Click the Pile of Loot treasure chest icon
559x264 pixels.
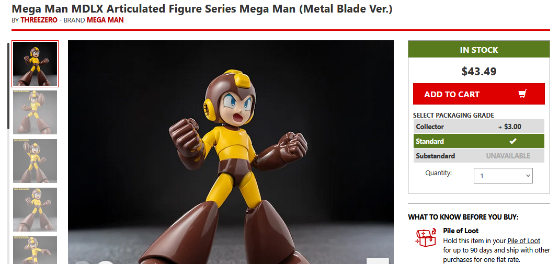pos(426,237)
